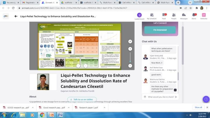The image size is (210, 118).
Task: Open the tab search dropdown
Action: pos(190,2)
